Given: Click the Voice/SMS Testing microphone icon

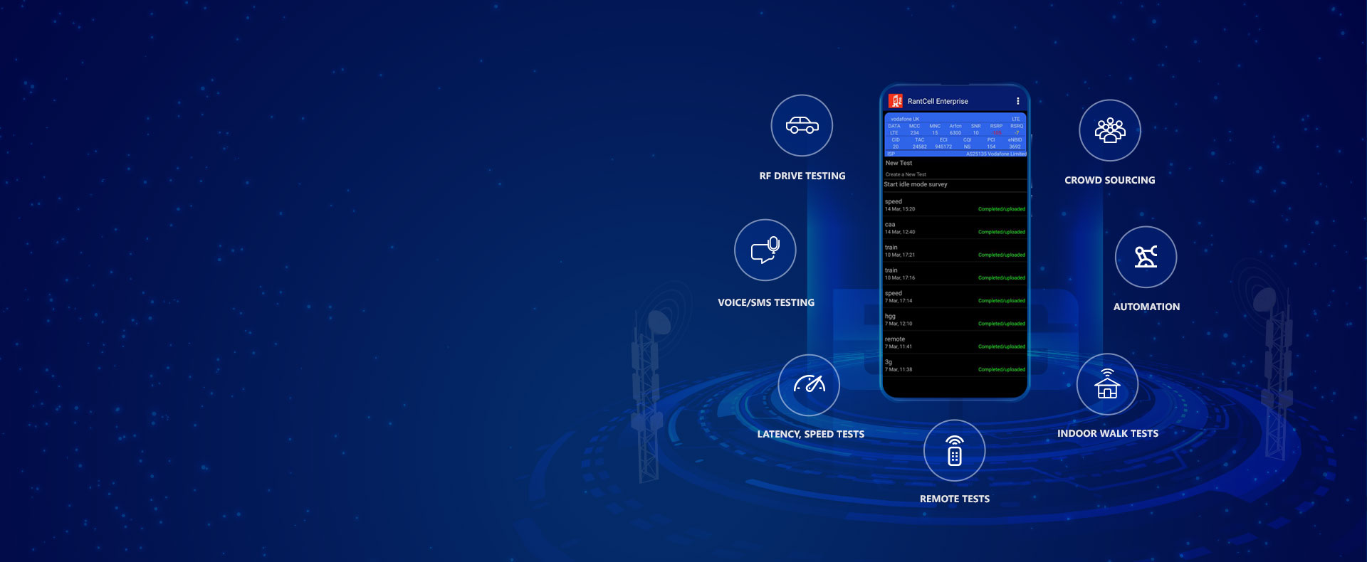Looking at the screenshot, I should (765, 250).
